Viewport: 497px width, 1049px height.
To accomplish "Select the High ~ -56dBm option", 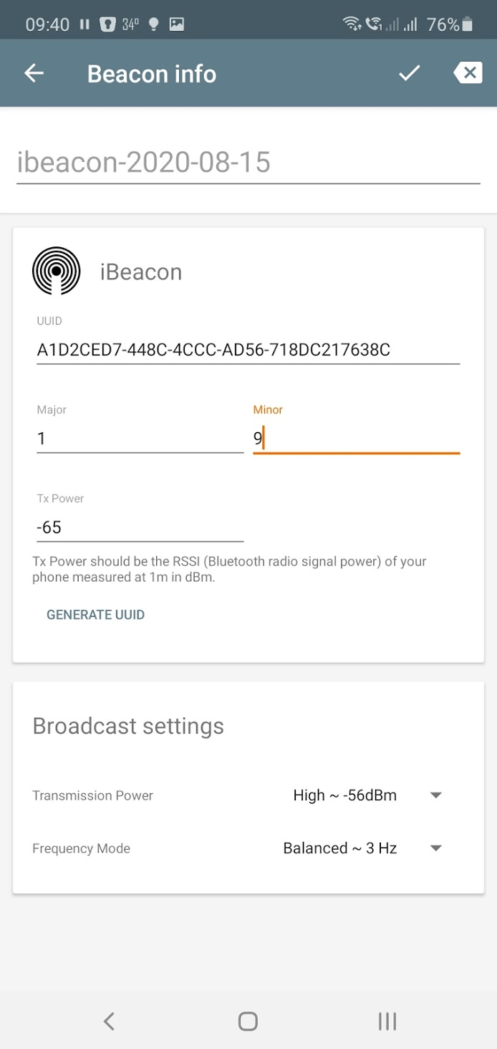I will (344, 795).
